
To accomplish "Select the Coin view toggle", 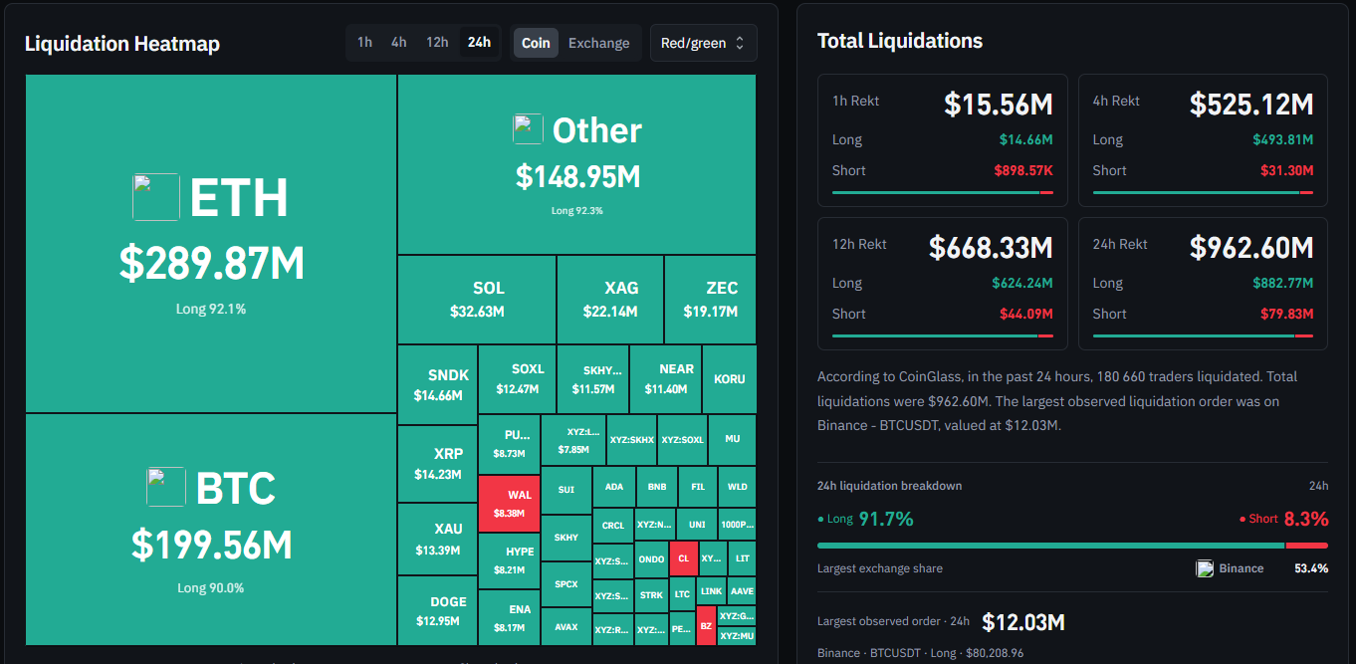I will click(x=536, y=43).
